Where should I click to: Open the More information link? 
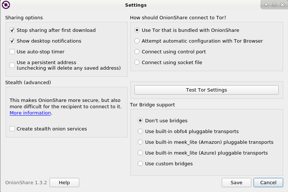pos(30,113)
